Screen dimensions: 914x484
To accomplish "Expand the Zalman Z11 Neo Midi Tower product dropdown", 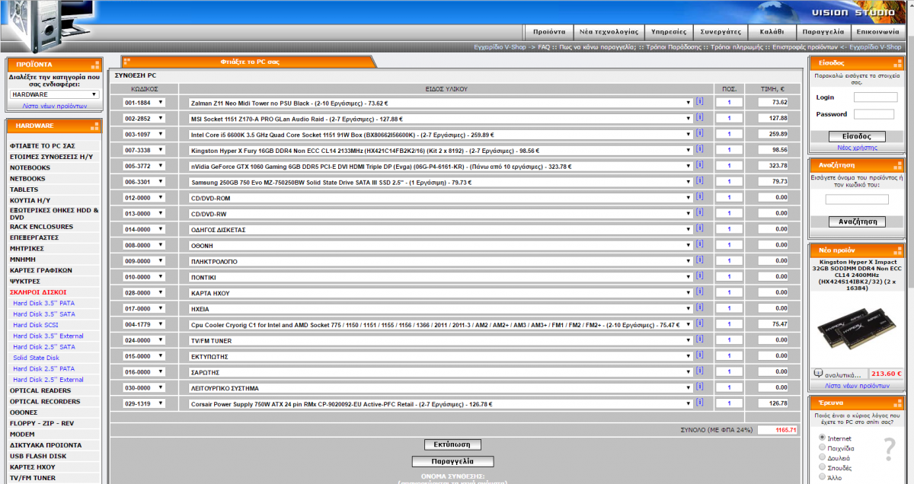I will pos(441,103).
